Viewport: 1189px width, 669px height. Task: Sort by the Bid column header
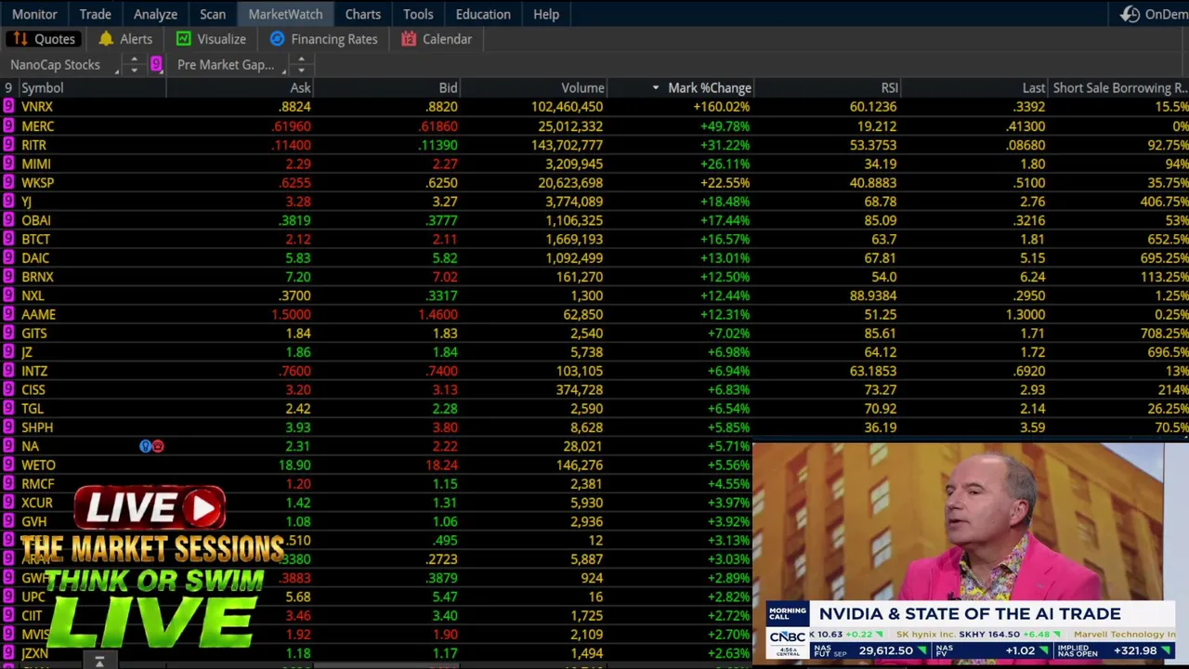(386, 87)
